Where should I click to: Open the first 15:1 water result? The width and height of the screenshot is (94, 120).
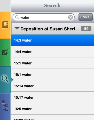53,63
